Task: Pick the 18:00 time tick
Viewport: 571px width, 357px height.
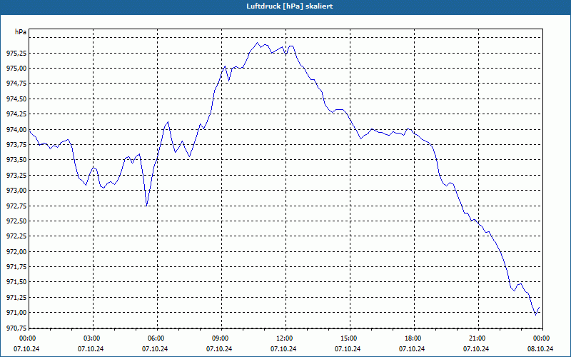Action: click(x=414, y=338)
